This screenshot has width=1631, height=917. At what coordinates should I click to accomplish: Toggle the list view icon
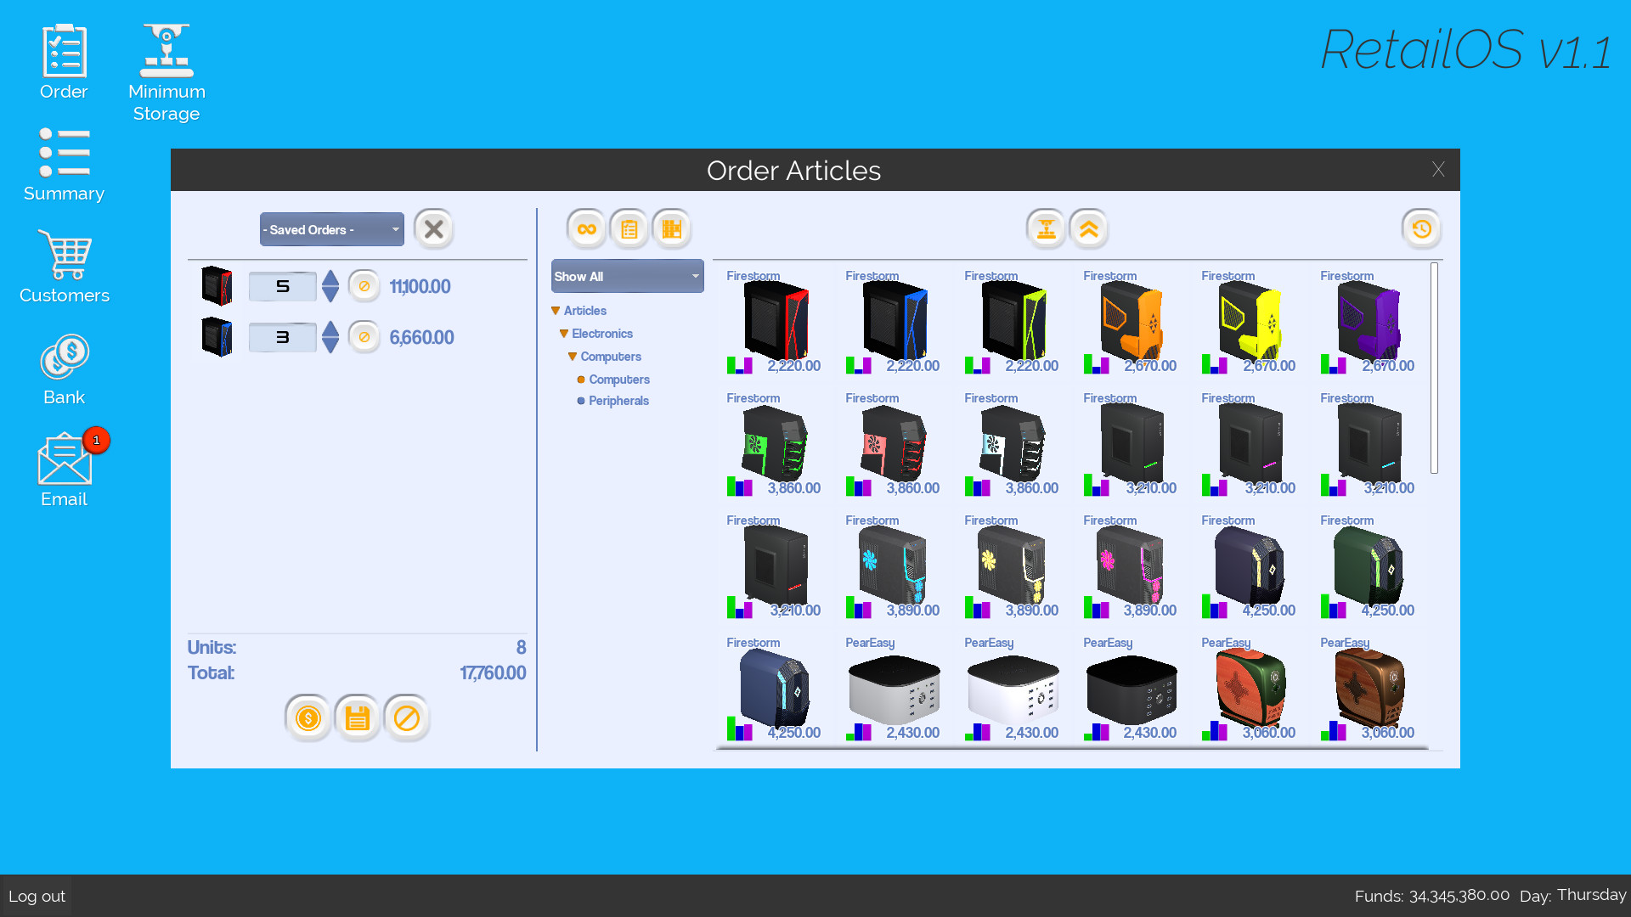pyautogui.click(x=630, y=228)
